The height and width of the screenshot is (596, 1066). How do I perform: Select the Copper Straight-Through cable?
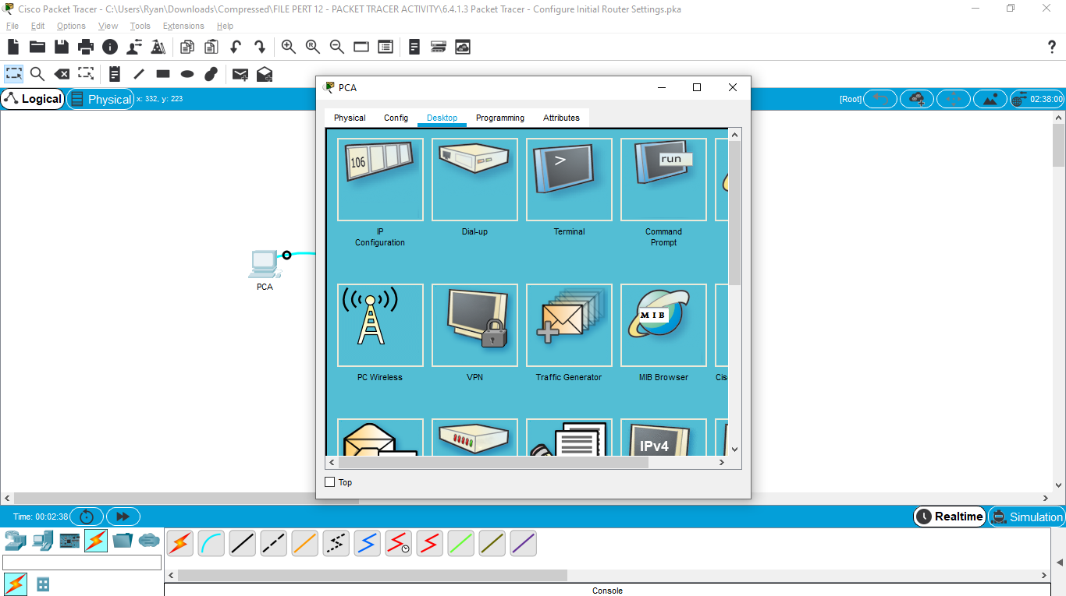point(243,543)
